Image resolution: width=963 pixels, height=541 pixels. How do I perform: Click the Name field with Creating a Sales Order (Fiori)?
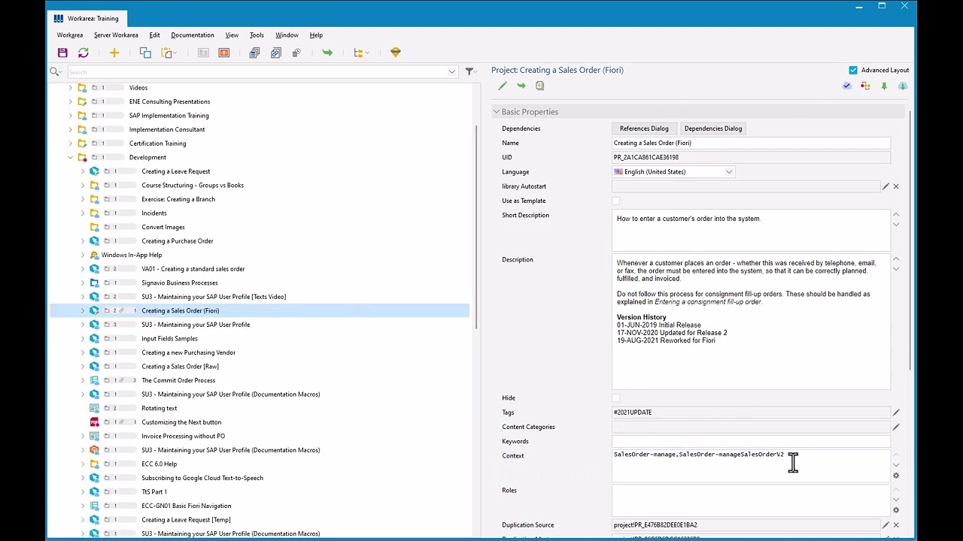click(x=751, y=143)
